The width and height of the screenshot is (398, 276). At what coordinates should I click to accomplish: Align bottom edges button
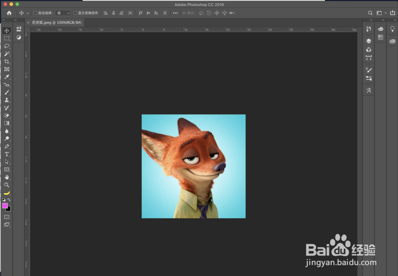(156, 13)
